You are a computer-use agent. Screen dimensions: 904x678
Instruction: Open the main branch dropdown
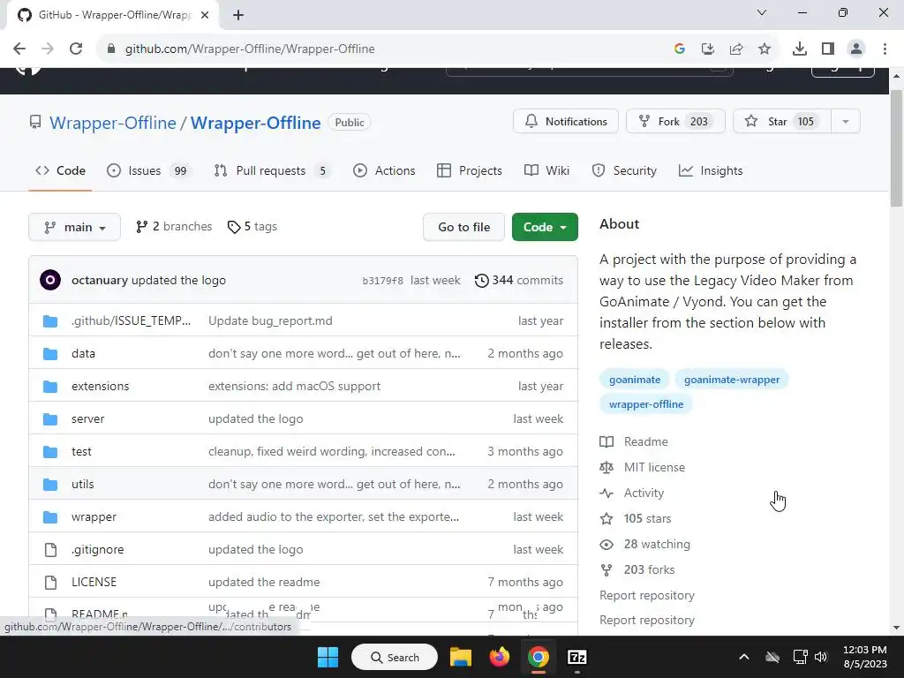[74, 227]
